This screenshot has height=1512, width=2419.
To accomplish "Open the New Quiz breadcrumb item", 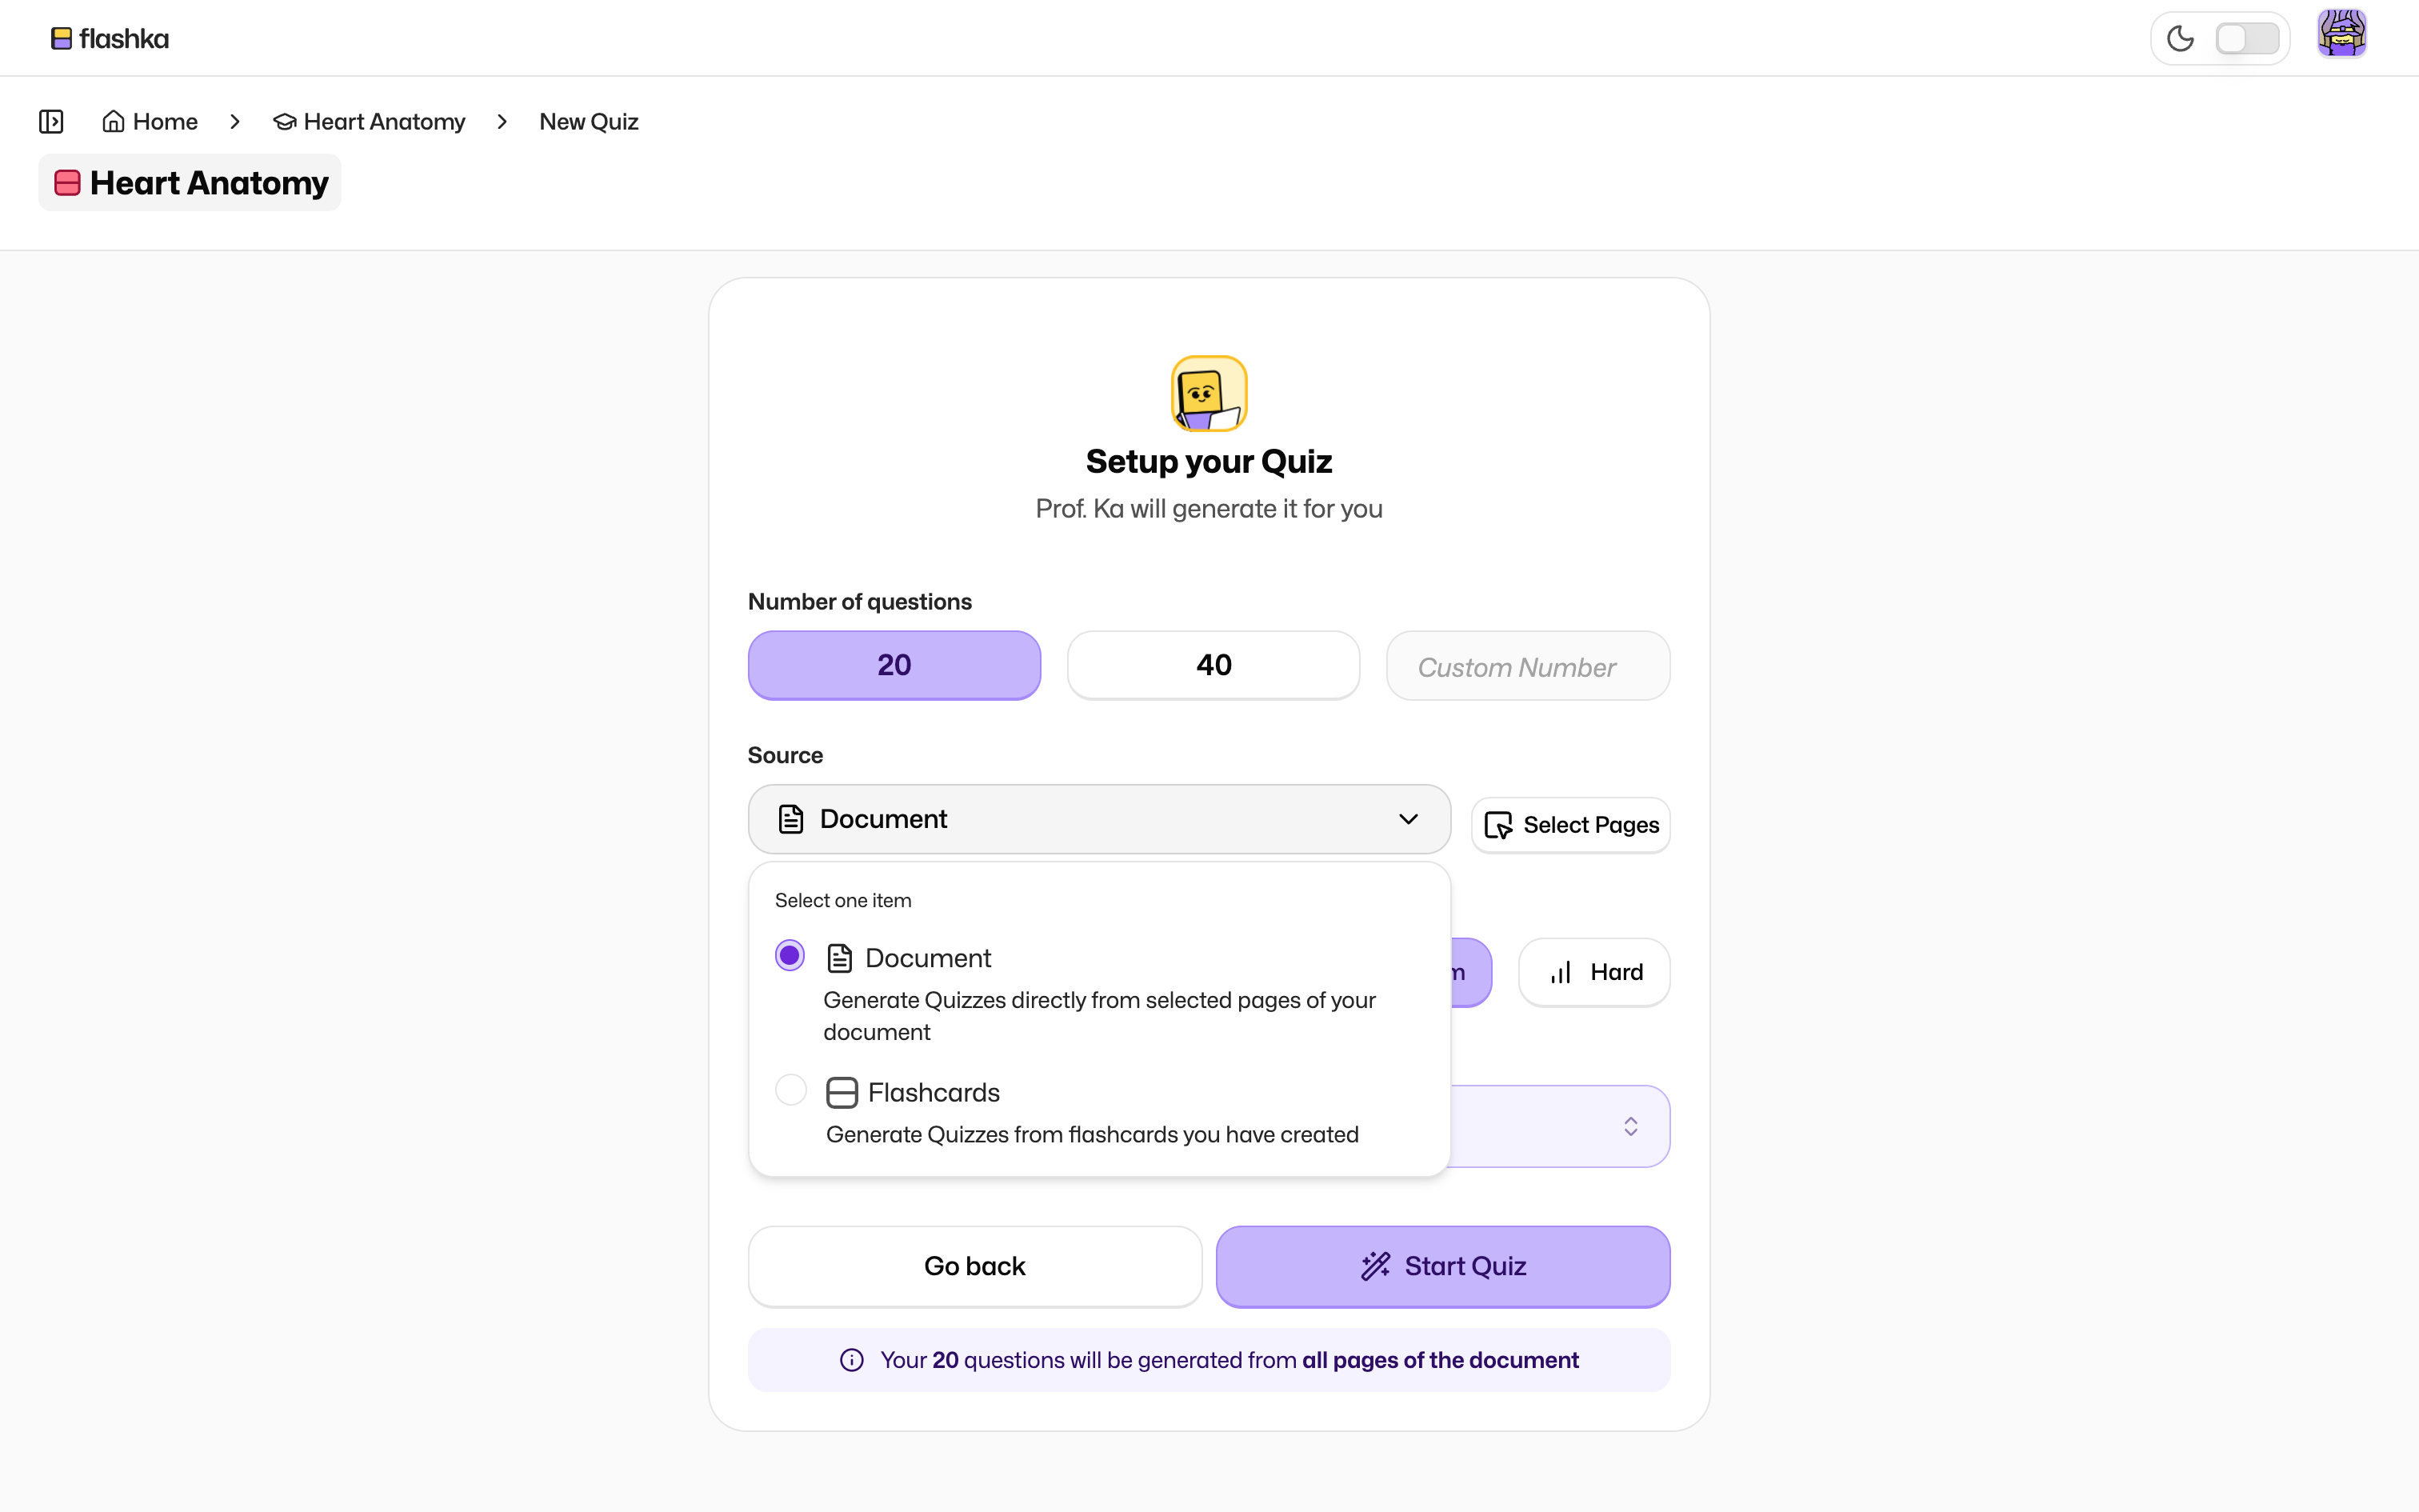I will [x=589, y=121].
